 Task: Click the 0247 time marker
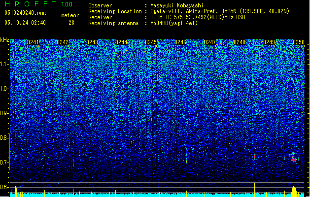(x=210, y=42)
